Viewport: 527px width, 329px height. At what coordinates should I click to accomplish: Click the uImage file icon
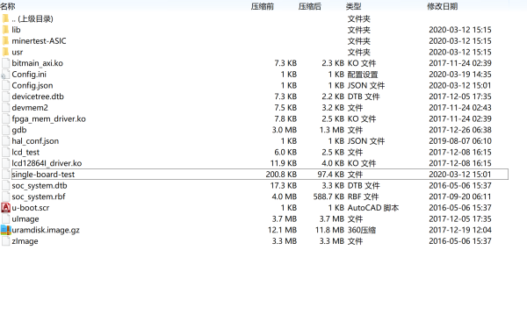click(5, 218)
